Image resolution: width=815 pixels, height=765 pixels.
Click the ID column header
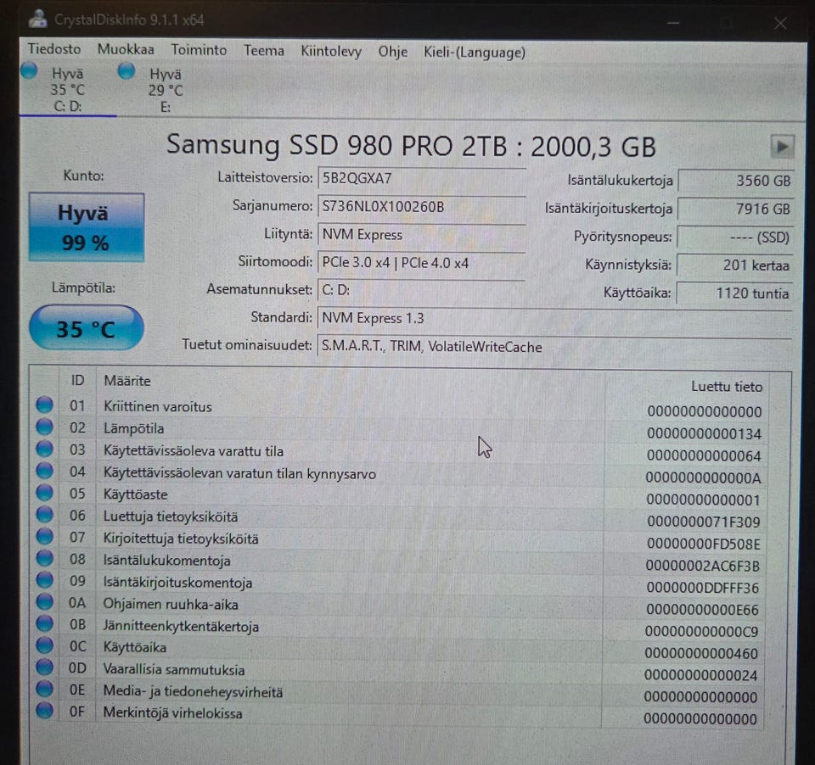(x=77, y=380)
